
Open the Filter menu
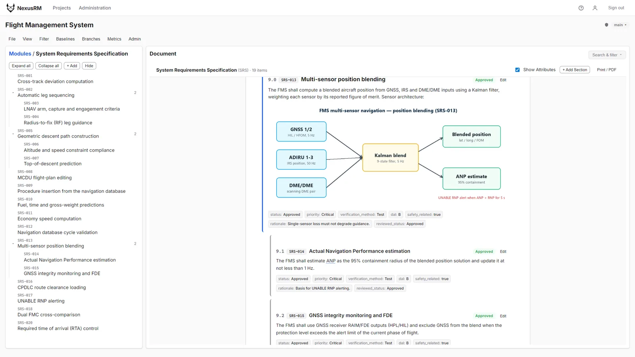pyautogui.click(x=44, y=39)
